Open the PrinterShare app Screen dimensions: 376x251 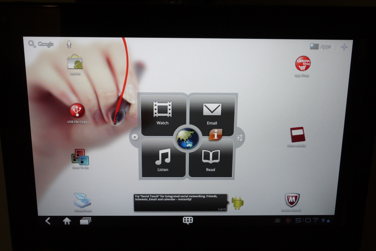82,200
